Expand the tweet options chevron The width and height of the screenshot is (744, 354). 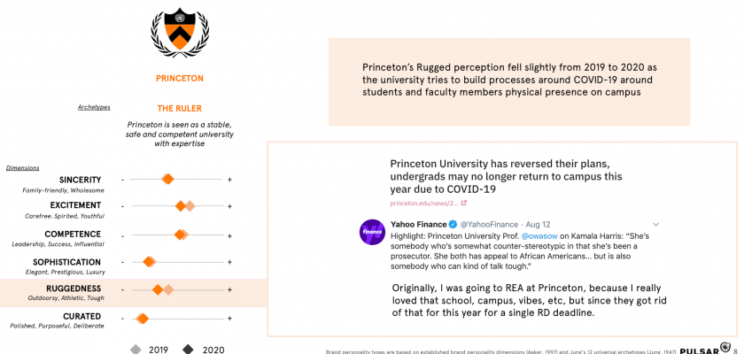coord(655,225)
